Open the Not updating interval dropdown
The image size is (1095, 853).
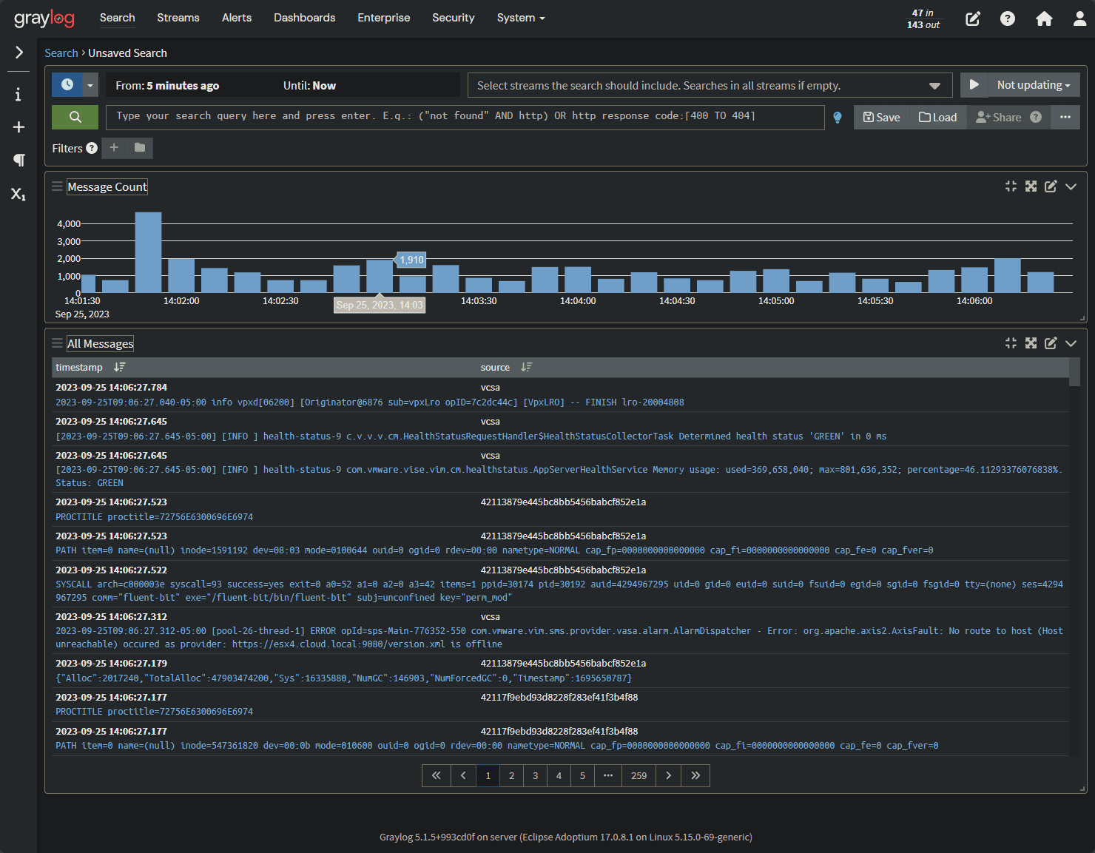tap(1034, 85)
